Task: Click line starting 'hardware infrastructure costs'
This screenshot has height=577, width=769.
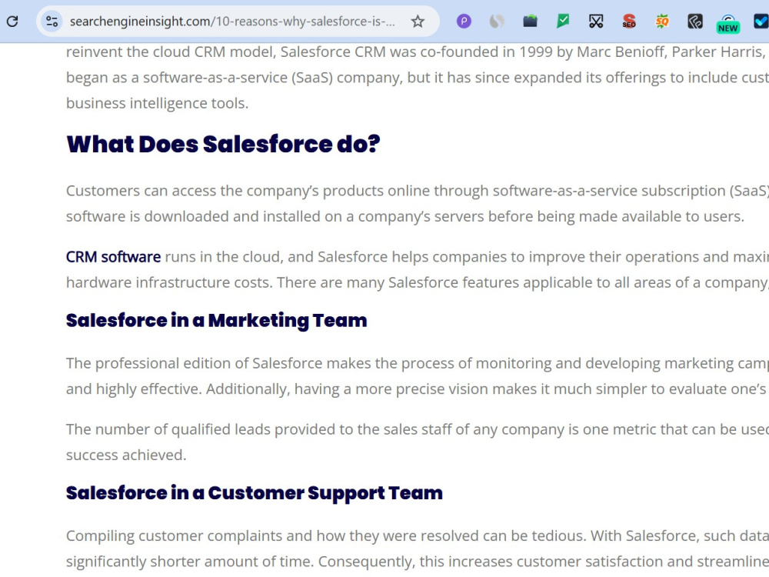Action: [x=418, y=282]
